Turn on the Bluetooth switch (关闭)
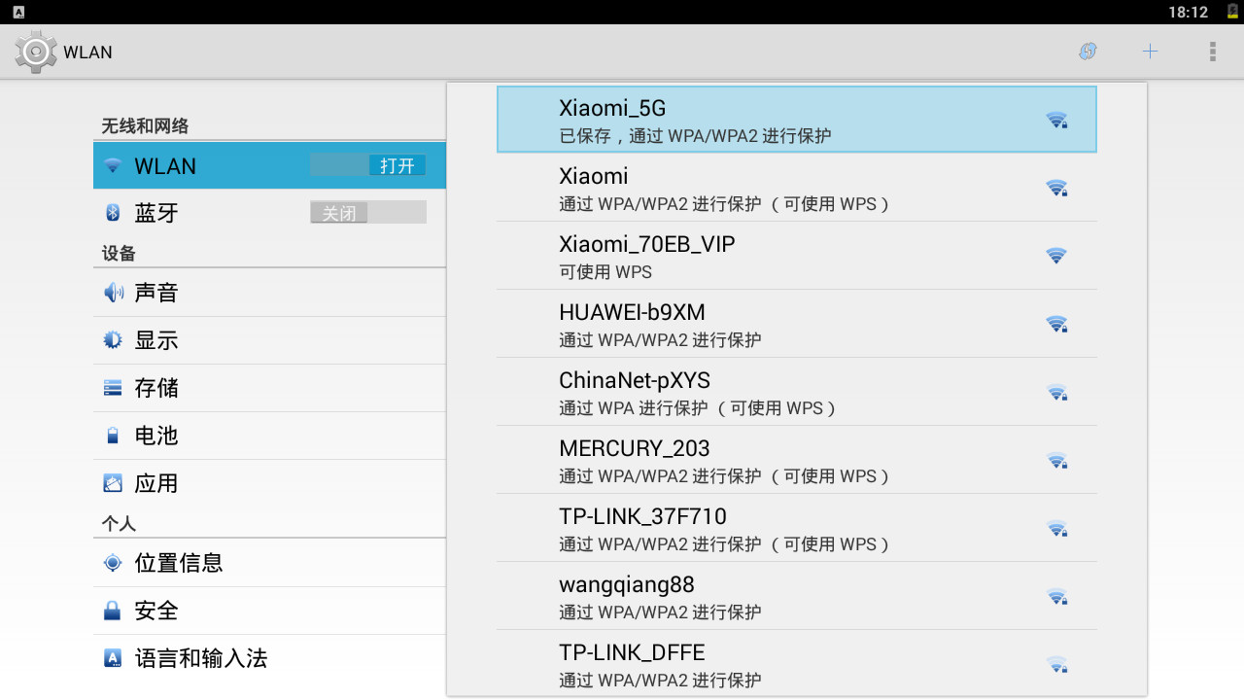1244x700 pixels. tap(368, 212)
